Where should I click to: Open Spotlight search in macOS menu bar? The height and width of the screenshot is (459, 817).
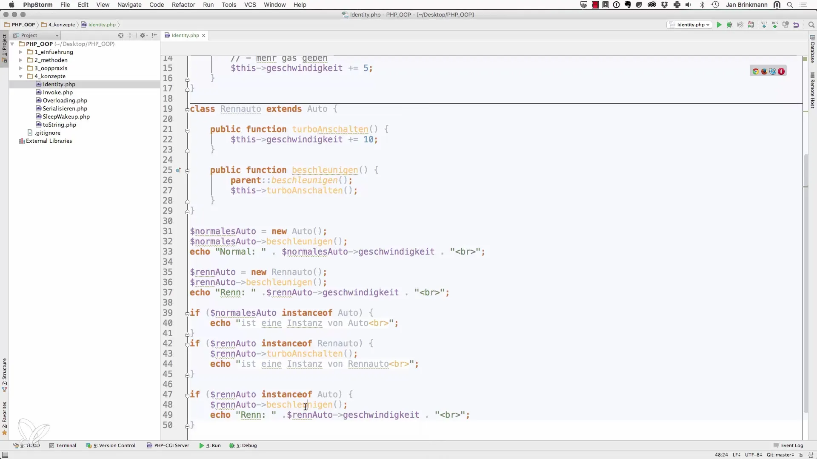pos(790,5)
